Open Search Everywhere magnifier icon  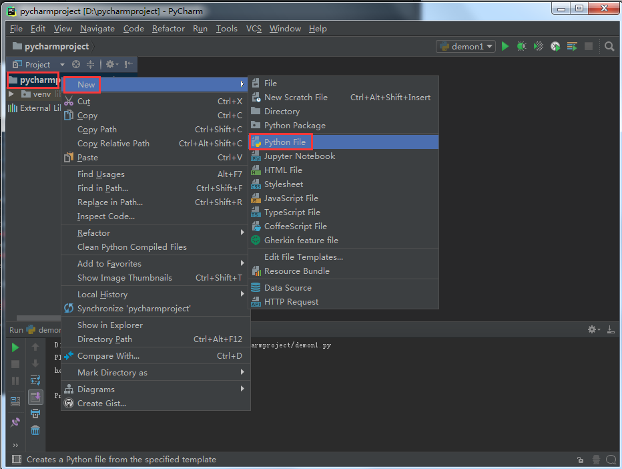click(609, 47)
